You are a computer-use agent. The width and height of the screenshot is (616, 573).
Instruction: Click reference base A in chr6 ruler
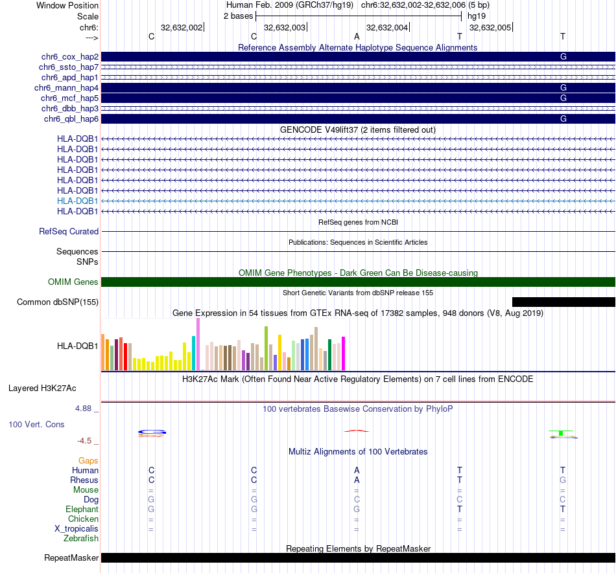pyautogui.click(x=357, y=36)
